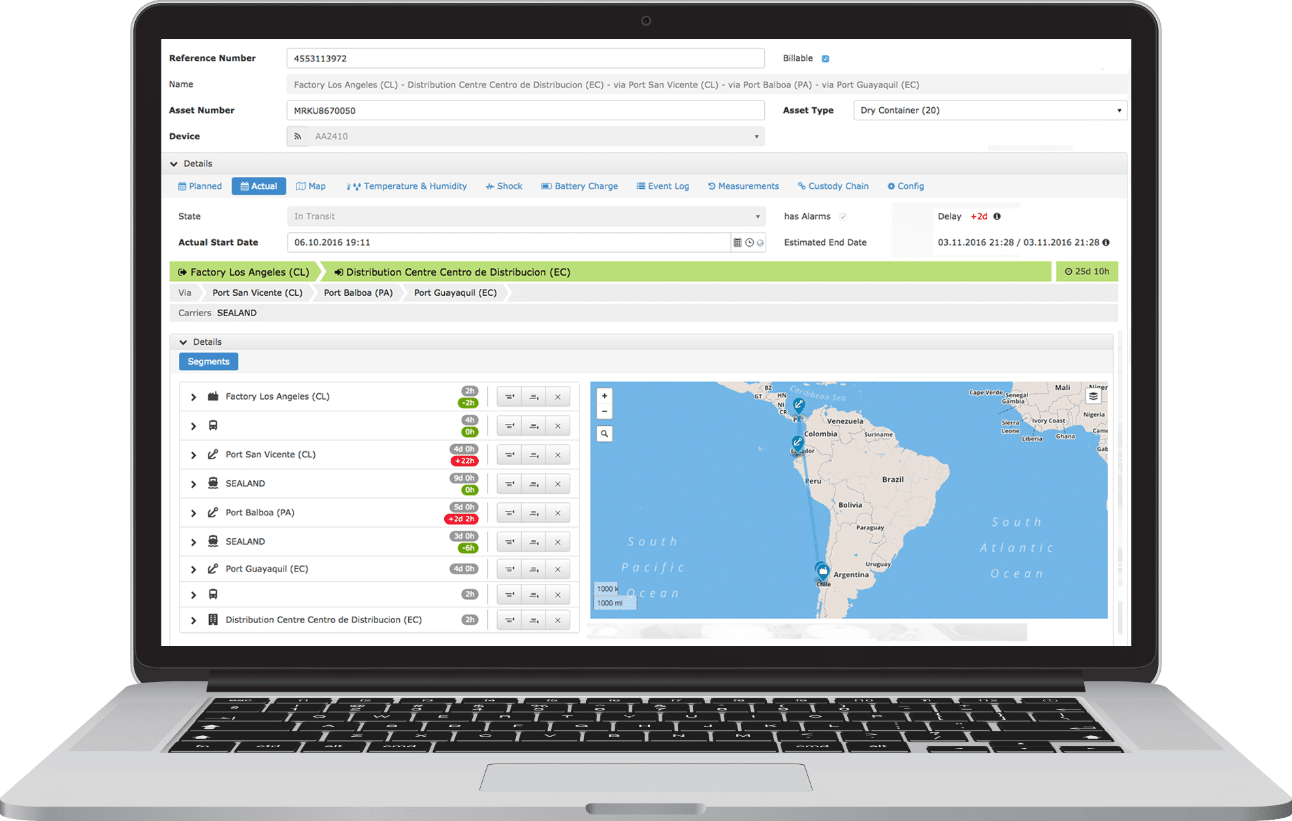Click the Segments button
Viewport: 1292px width, 821px height.
208,361
